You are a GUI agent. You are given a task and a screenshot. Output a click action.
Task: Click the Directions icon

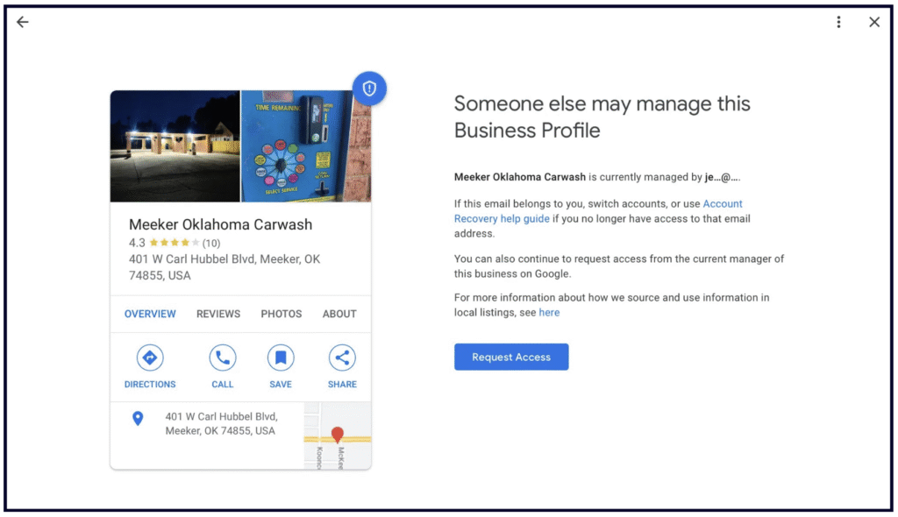(150, 358)
